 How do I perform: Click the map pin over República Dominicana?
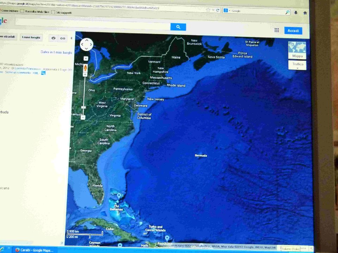point(167,238)
